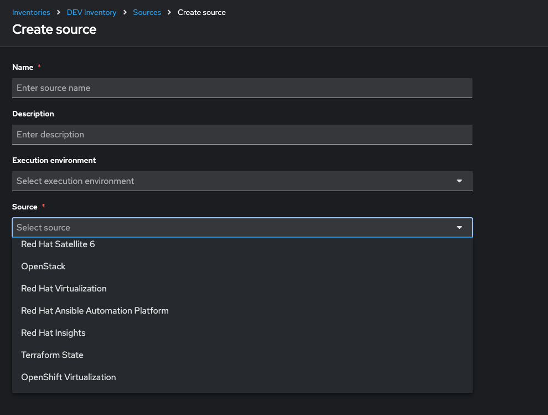Click the Name field label
This screenshot has height=415, width=548.
23,67
